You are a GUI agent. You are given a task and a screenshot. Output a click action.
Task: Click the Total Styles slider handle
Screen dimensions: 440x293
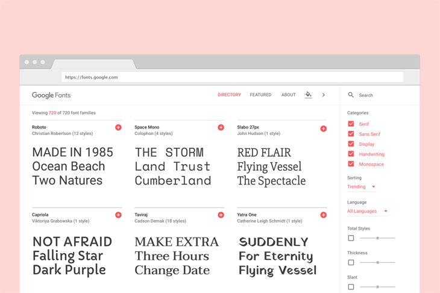378,238
